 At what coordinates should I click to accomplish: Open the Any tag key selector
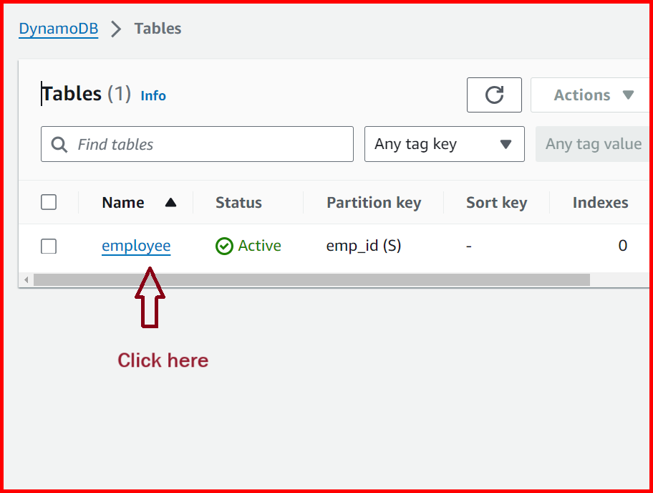pyautogui.click(x=444, y=144)
